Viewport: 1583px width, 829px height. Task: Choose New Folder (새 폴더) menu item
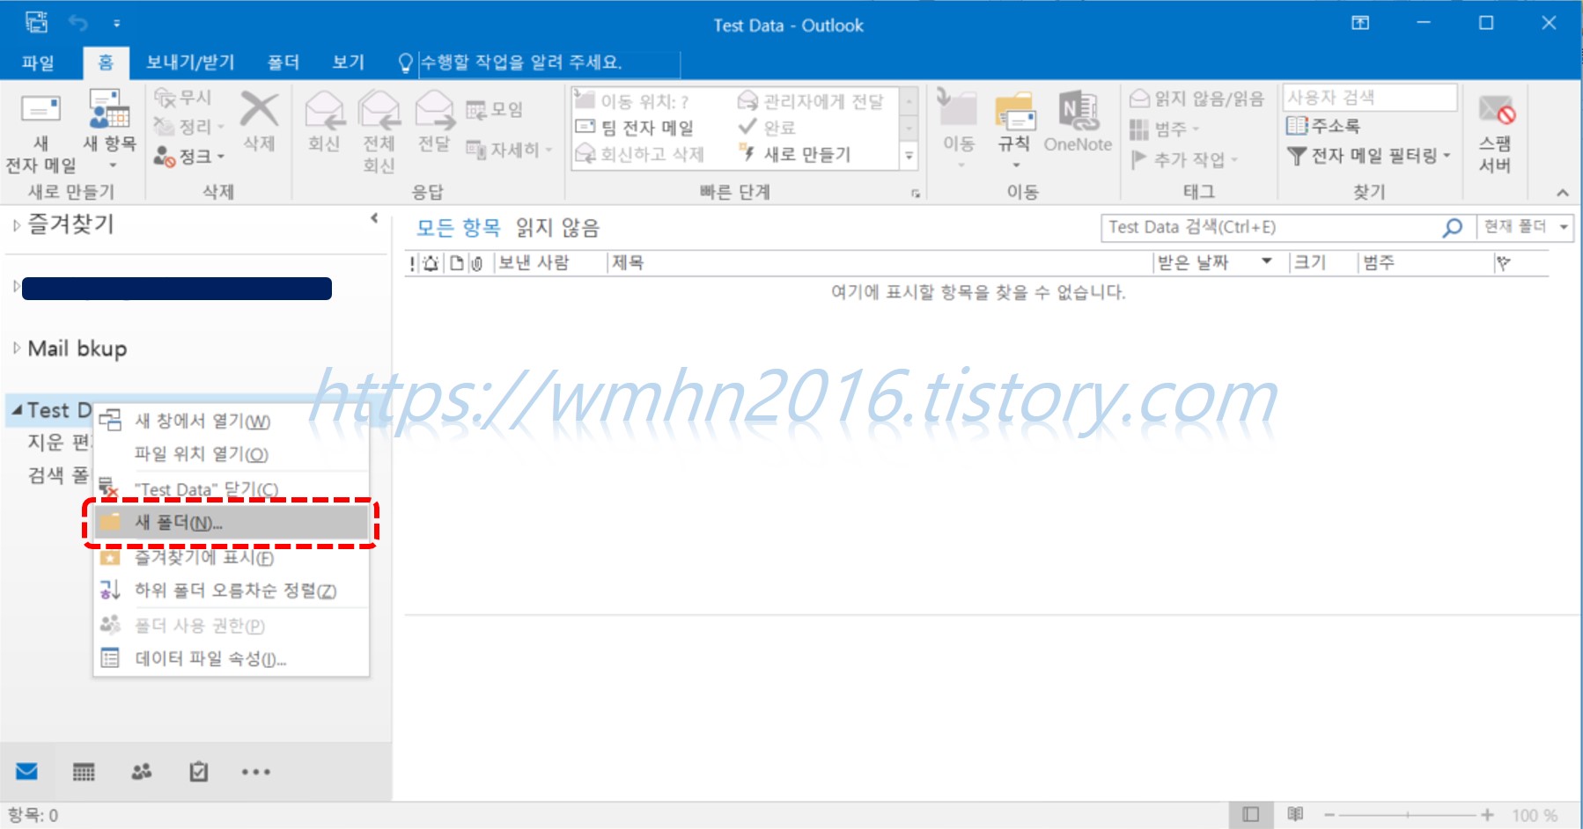point(231,522)
